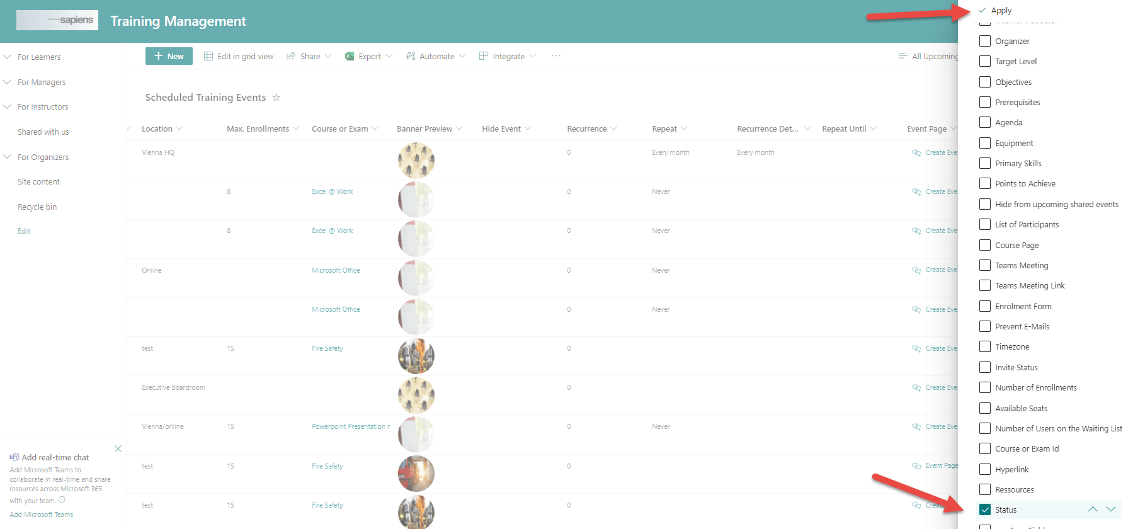Click the New button

pos(169,56)
